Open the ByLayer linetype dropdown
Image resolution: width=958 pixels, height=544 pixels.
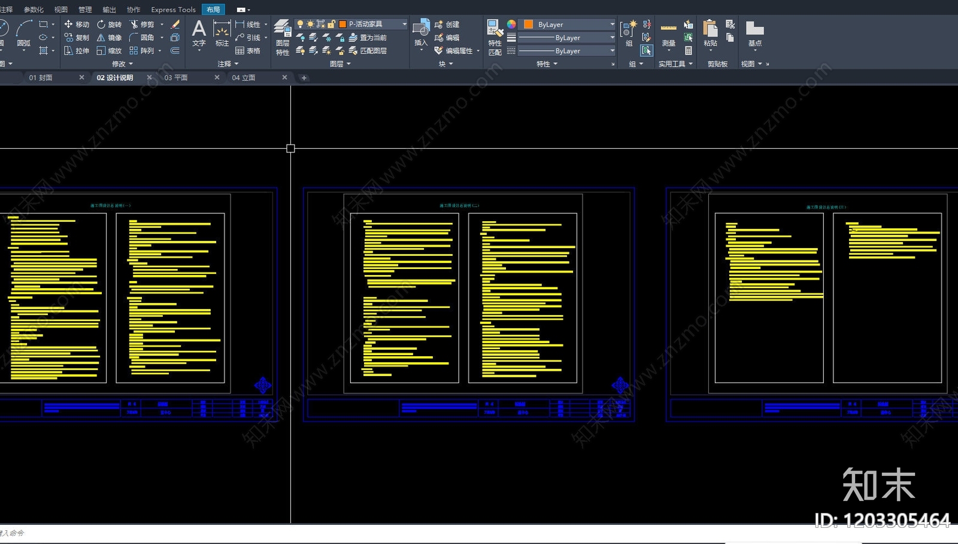pyautogui.click(x=566, y=51)
